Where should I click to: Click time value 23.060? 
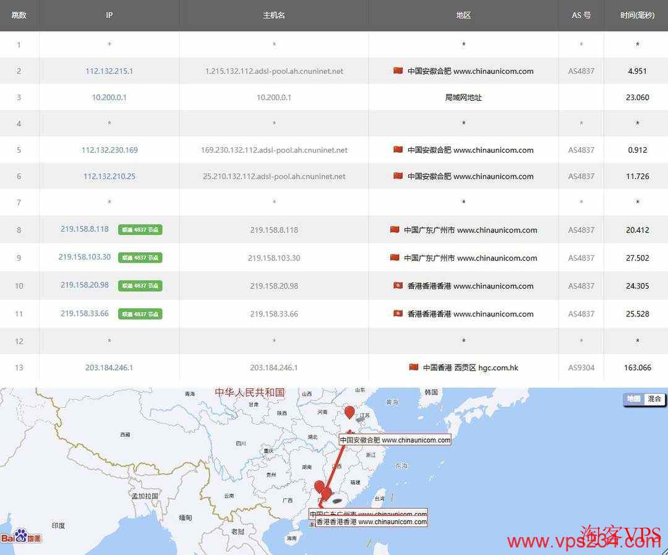(637, 98)
